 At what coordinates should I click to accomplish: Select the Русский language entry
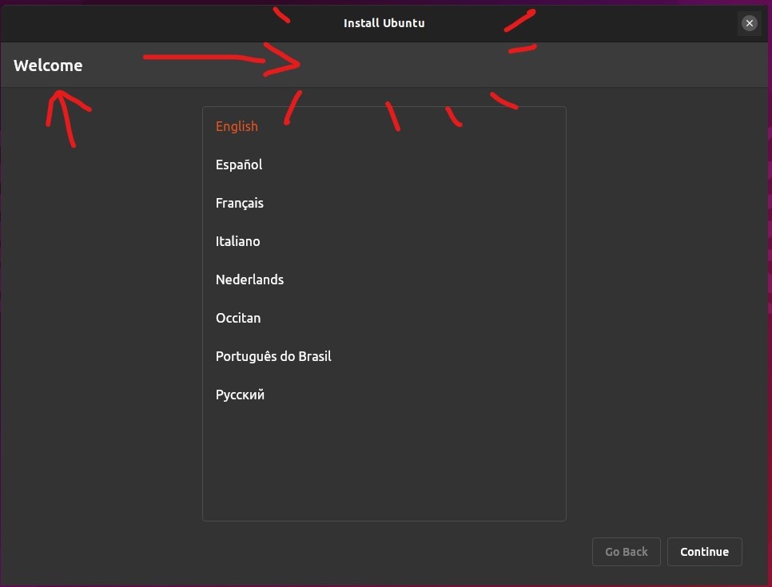(240, 395)
